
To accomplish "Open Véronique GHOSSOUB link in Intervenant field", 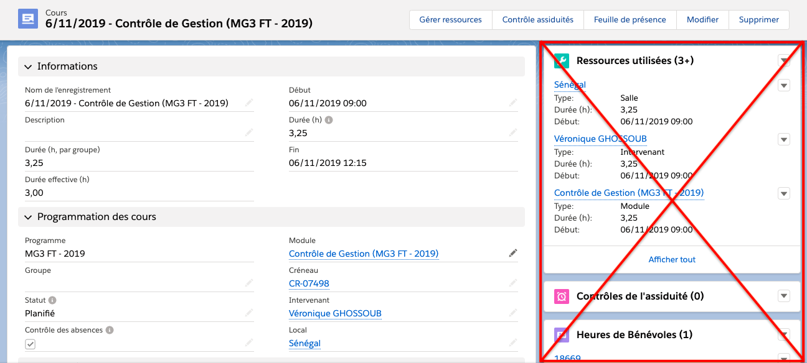I will point(335,313).
